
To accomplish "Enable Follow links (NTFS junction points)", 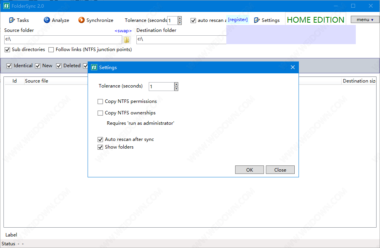I will pos(51,50).
